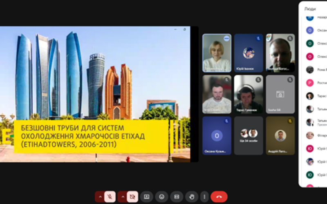The image size is (327, 204).
Task: Click the 'Люди' panel header
Action: click(x=310, y=8)
